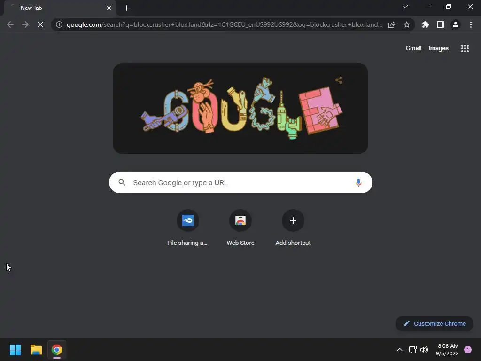Open the Gmail link
This screenshot has width=481, height=361.
click(x=413, y=48)
